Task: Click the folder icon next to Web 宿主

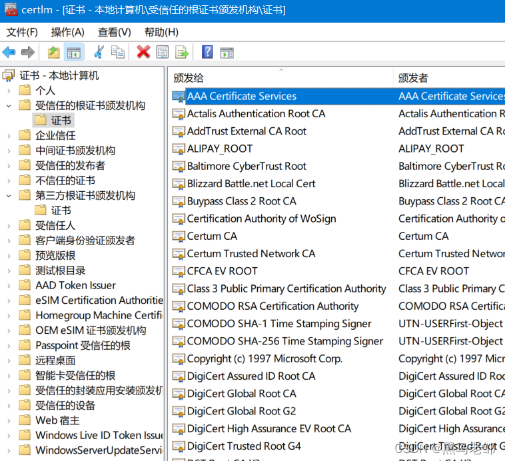Action: pos(25,420)
